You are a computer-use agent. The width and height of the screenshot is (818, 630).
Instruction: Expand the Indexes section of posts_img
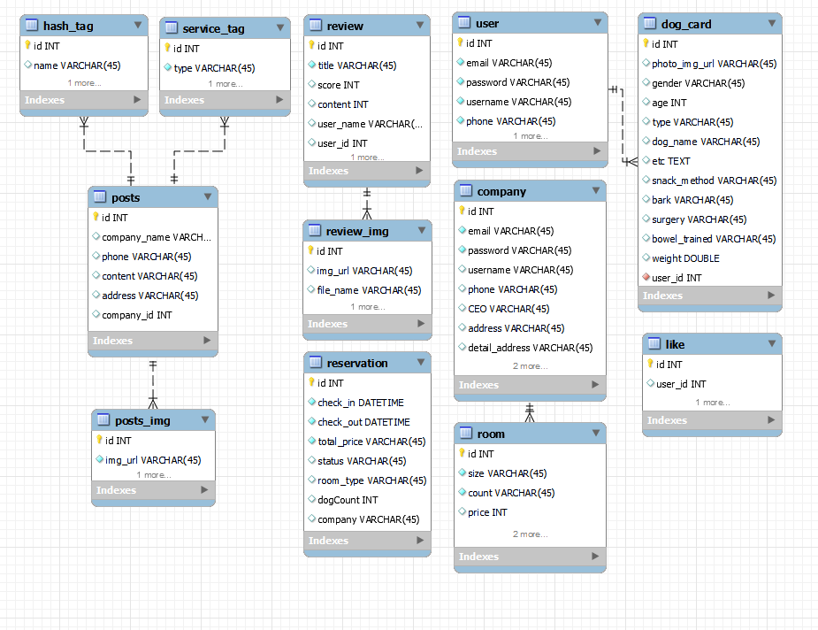(x=204, y=489)
